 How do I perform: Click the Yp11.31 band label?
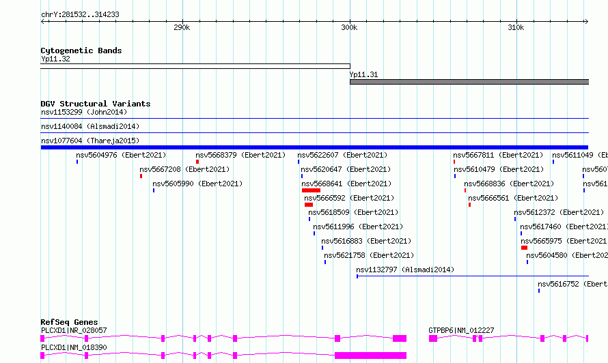coord(363,74)
